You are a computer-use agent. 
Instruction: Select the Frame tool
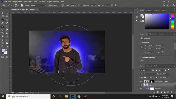pyautogui.click(x=7, y=20)
